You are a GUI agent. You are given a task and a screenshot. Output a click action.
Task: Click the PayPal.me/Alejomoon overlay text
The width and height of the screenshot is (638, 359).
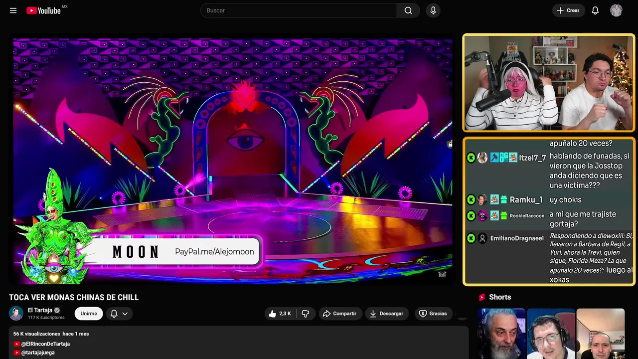click(x=214, y=252)
